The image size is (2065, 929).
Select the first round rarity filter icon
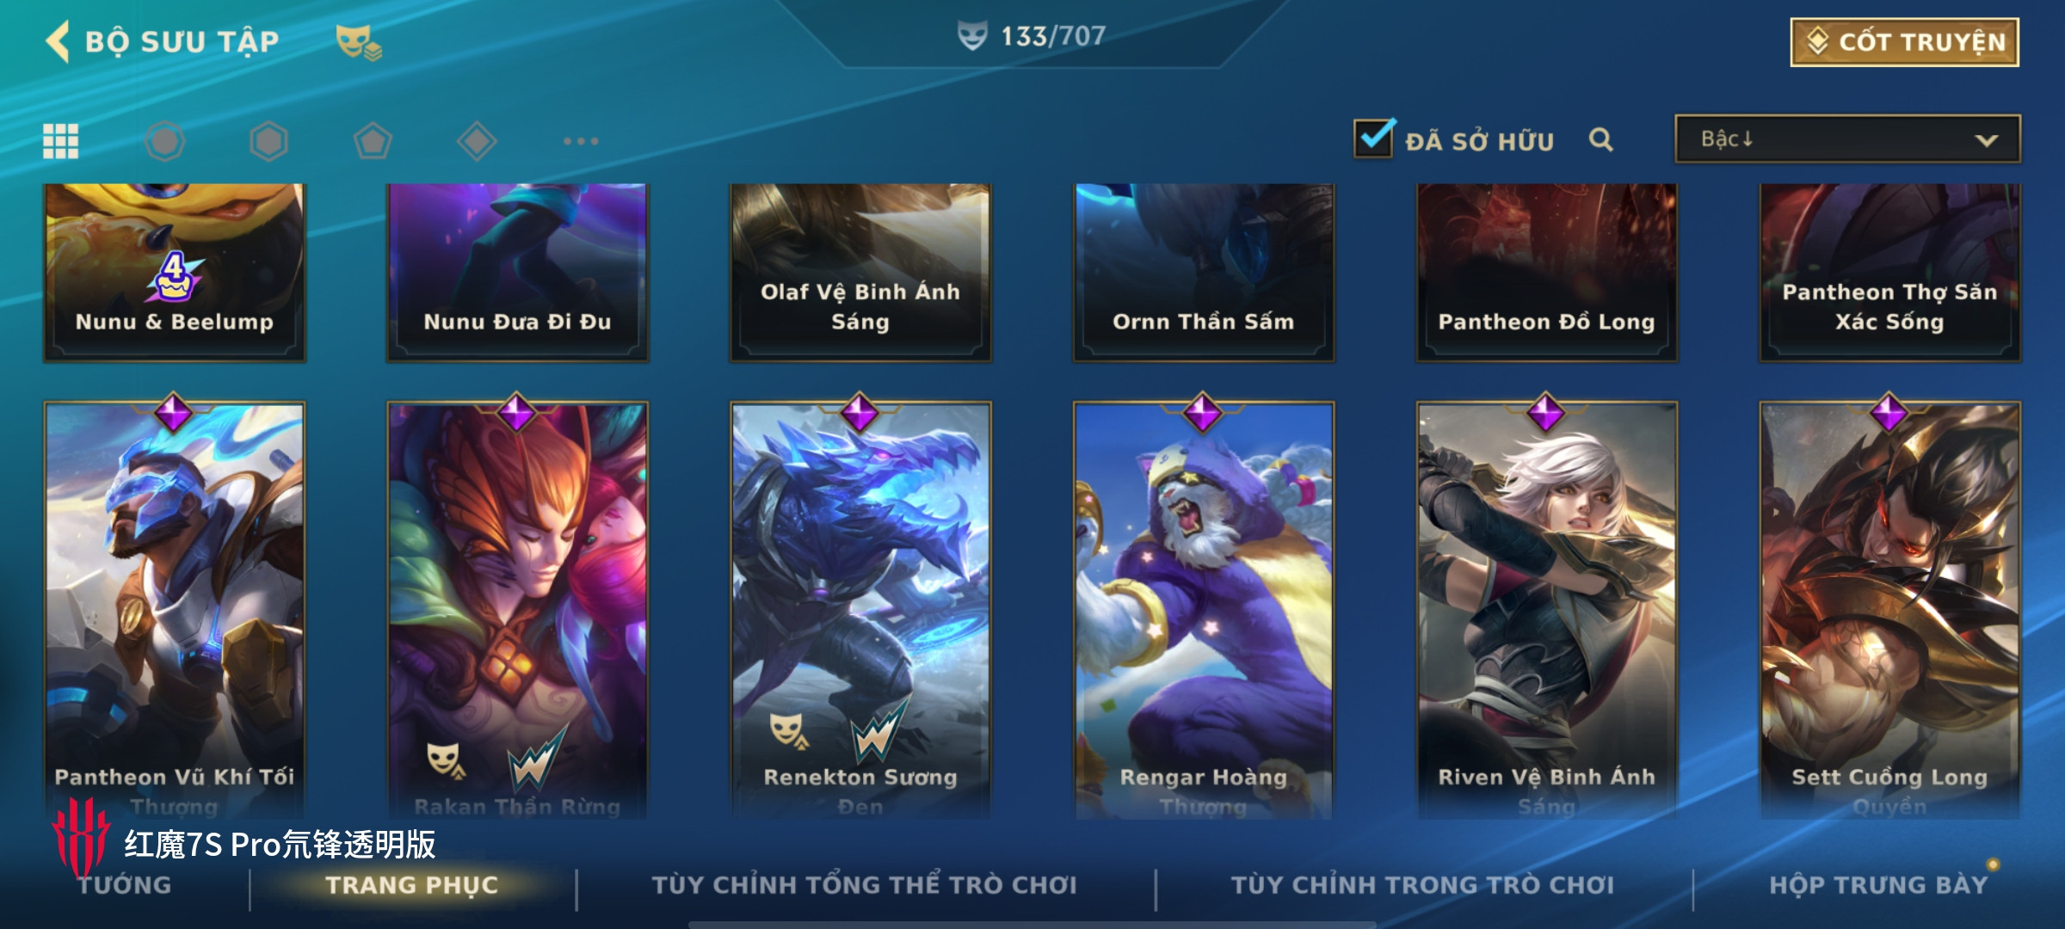pyautogui.click(x=165, y=141)
